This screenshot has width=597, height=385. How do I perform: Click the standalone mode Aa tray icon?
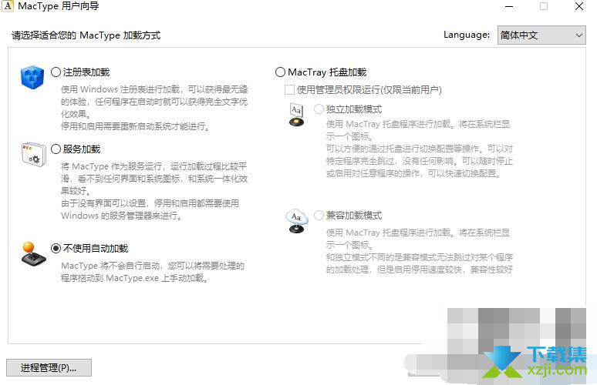click(297, 115)
